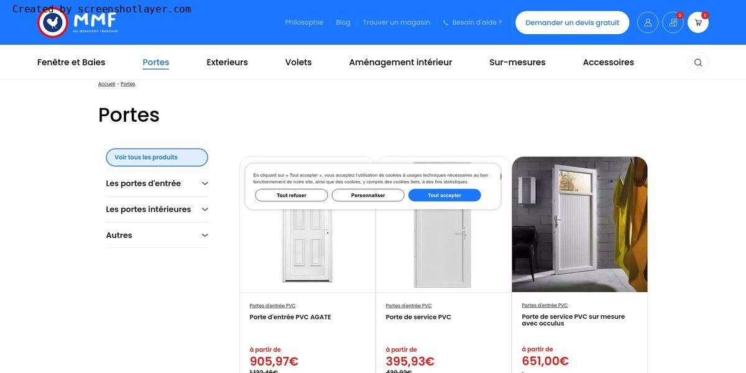Open the Volets menu

point(298,62)
